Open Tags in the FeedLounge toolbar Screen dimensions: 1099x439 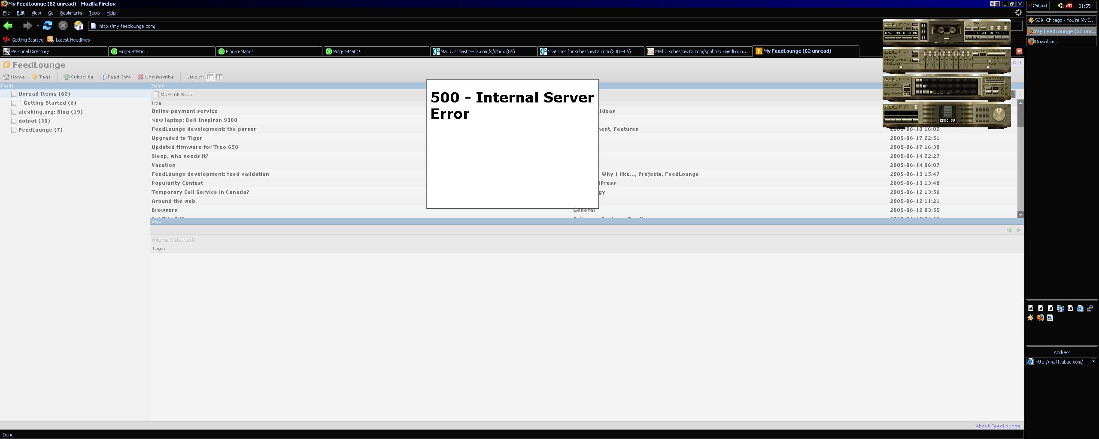pyautogui.click(x=41, y=77)
